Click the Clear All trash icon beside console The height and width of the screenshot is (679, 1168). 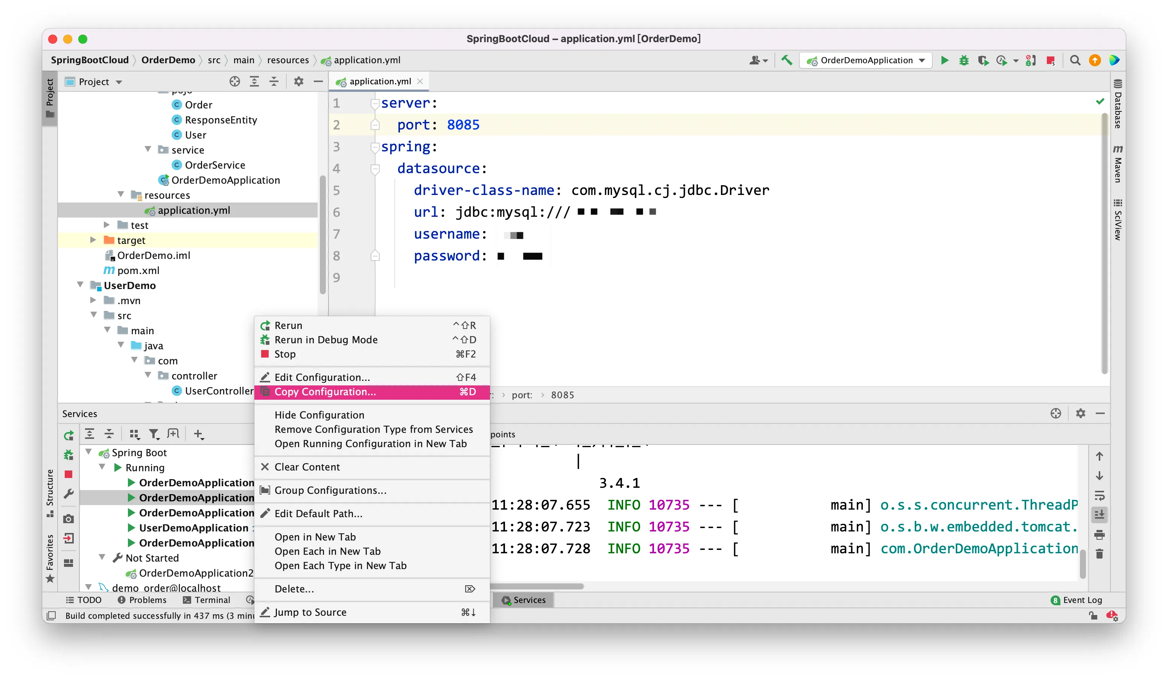(1099, 554)
